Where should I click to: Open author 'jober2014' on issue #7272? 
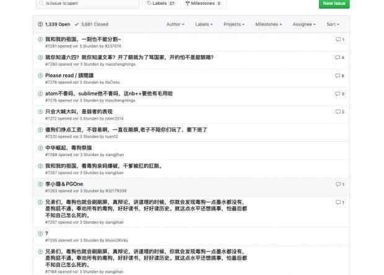(x=114, y=119)
